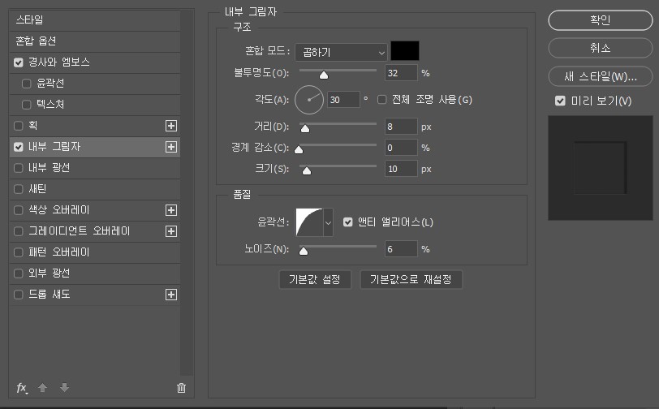Click 새 스타일(W)... button
Viewport: 659px width, 409px height.
601,76
